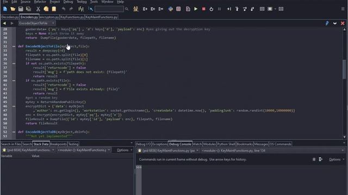Collapse the fold at line 40
Screen dimensions: 348x195
click(x=14, y=81)
